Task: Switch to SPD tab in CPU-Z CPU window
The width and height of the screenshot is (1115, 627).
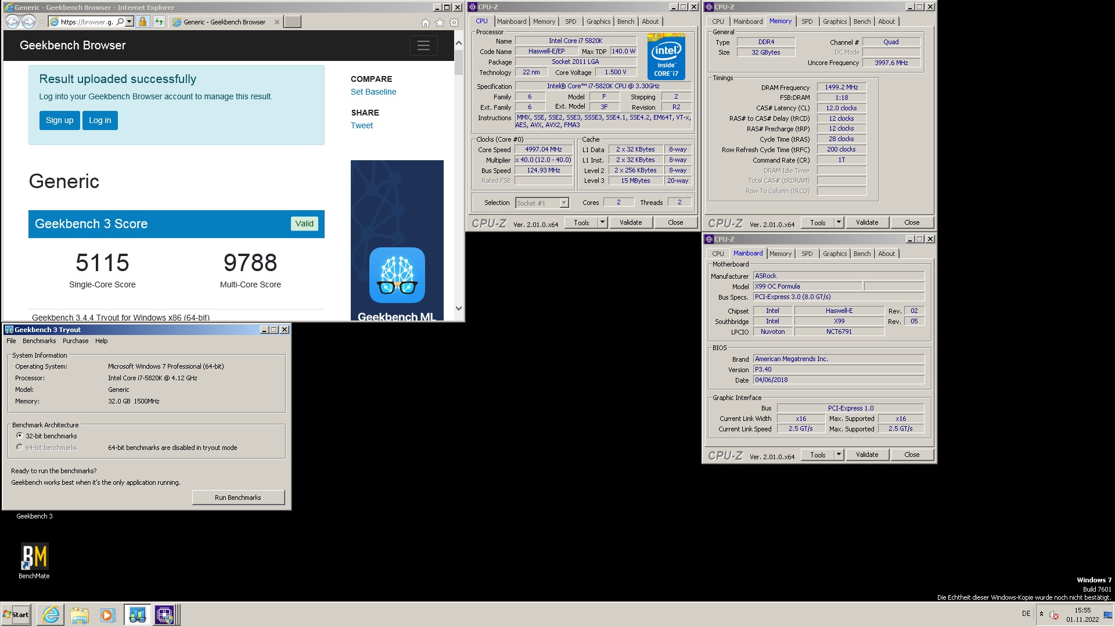Action: [x=571, y=21]
